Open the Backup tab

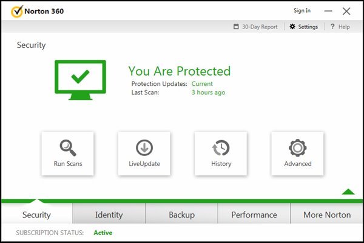pyautogui.click(x=181, y=215)
